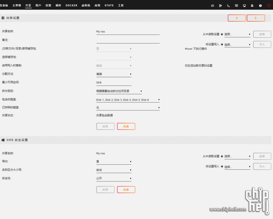Open the 应用 apps menu

pyautogui.click(x=98, y=5)
